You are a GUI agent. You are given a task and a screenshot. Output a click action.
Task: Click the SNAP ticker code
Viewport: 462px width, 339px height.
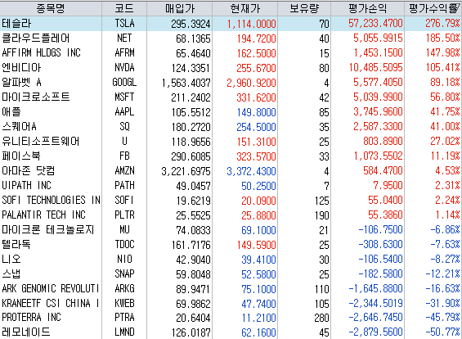[124, 274]
